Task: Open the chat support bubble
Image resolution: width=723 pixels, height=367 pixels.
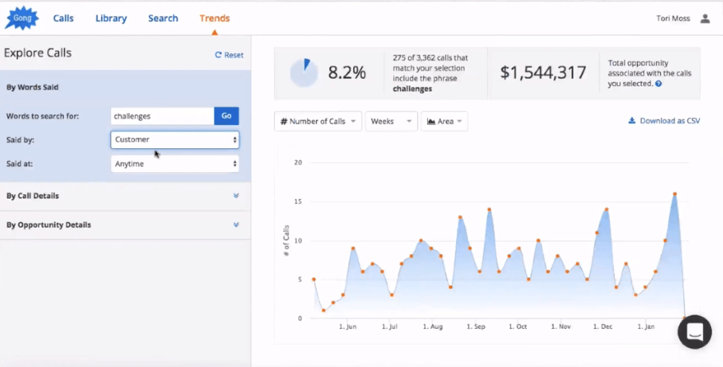Action: click(x=695, y=332)
